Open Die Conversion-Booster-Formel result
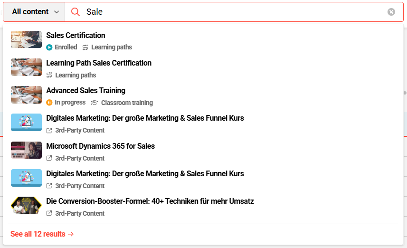 (150, 201)
